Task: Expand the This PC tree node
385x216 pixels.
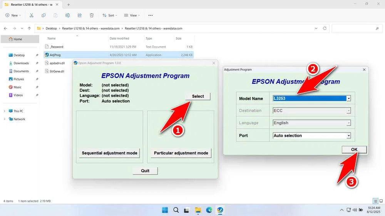Action: (4, 111)
